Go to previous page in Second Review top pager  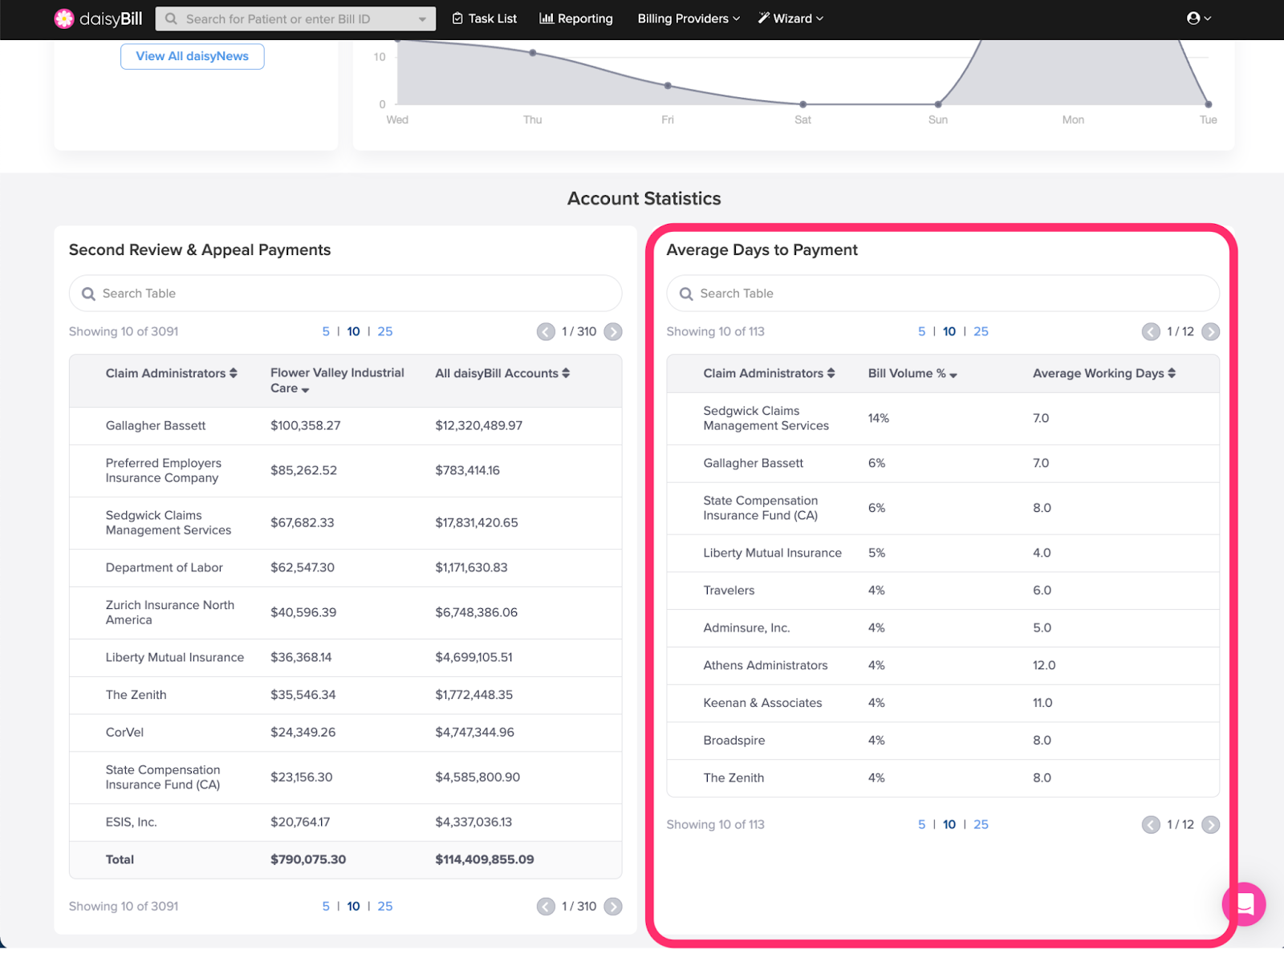pyautogui.click(x=546, y=332)
